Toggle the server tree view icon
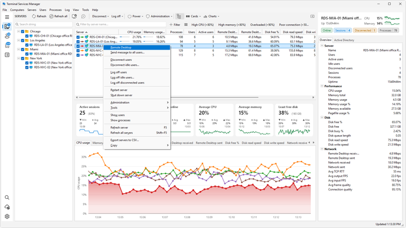The image size is (406, 228). [179, 16]
